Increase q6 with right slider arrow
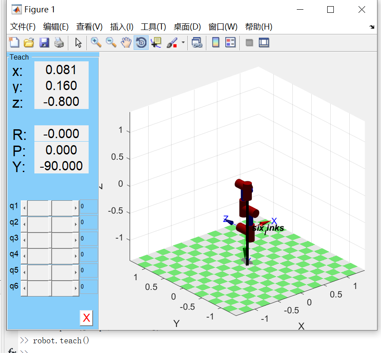381x353 pixels. point(76,288)
